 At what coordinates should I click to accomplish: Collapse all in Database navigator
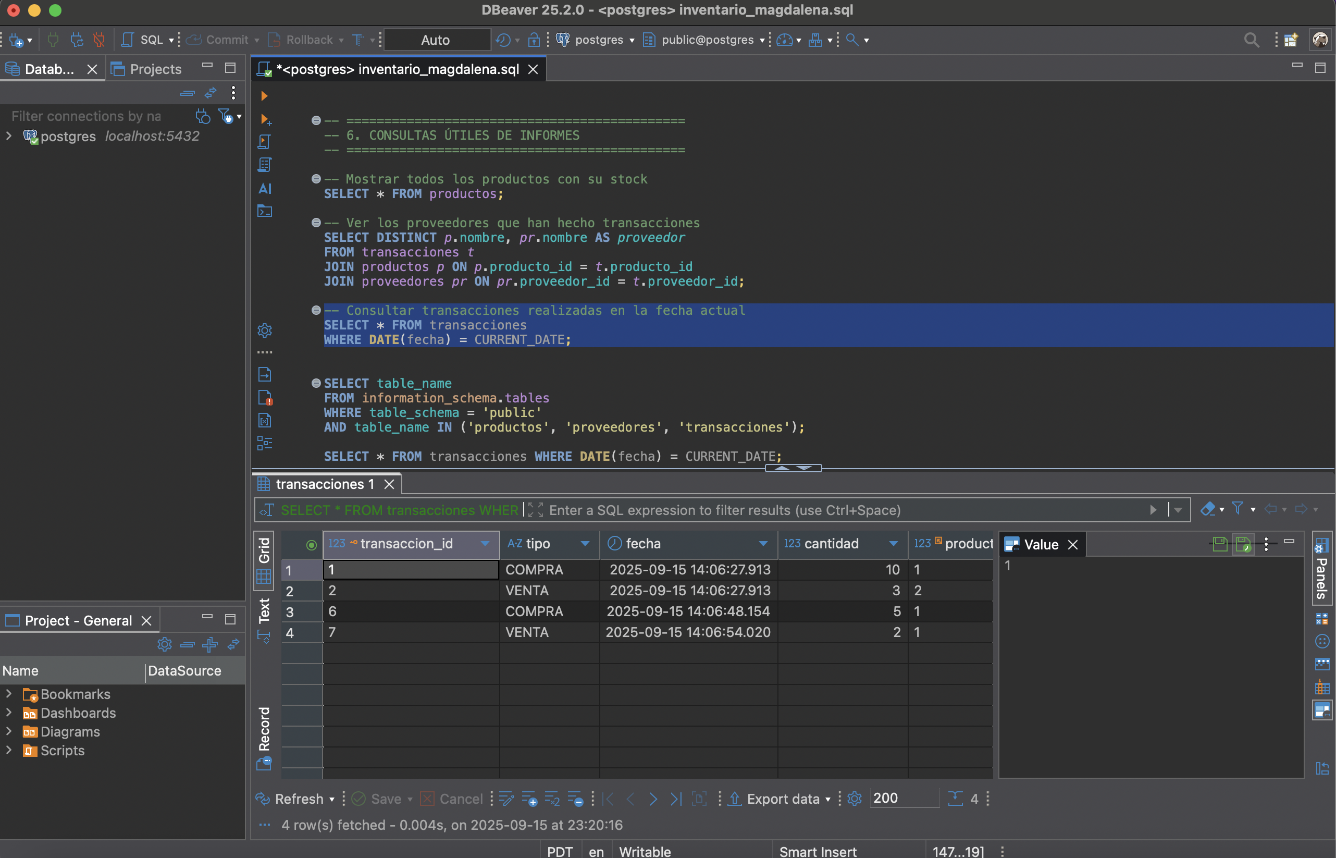click(188, 93)
